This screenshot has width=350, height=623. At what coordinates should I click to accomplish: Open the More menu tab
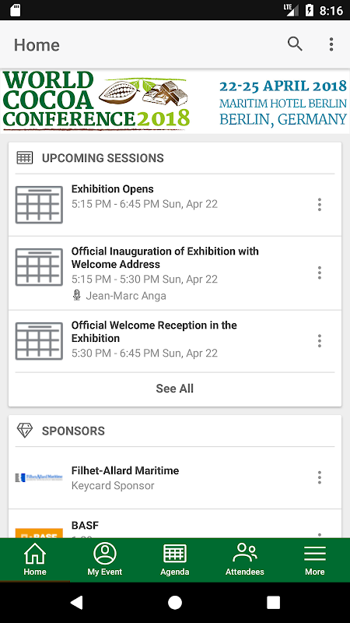(315, 560)
